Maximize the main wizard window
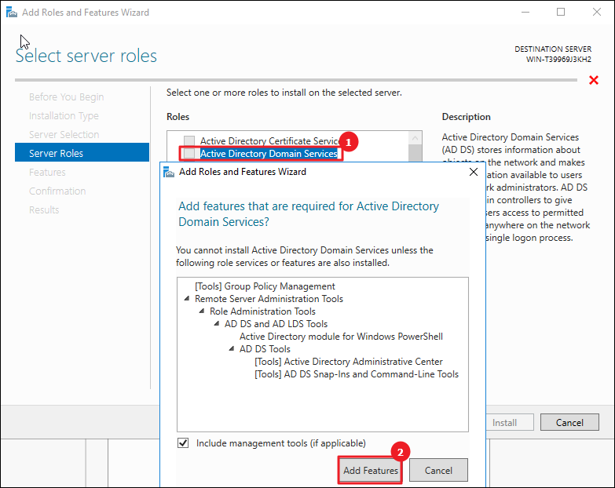 [x=561, y=12]
